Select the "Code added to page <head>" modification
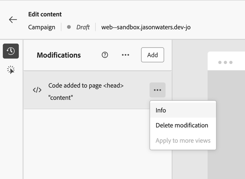Viewport: 245px width, 179px height. click(86, 85)
